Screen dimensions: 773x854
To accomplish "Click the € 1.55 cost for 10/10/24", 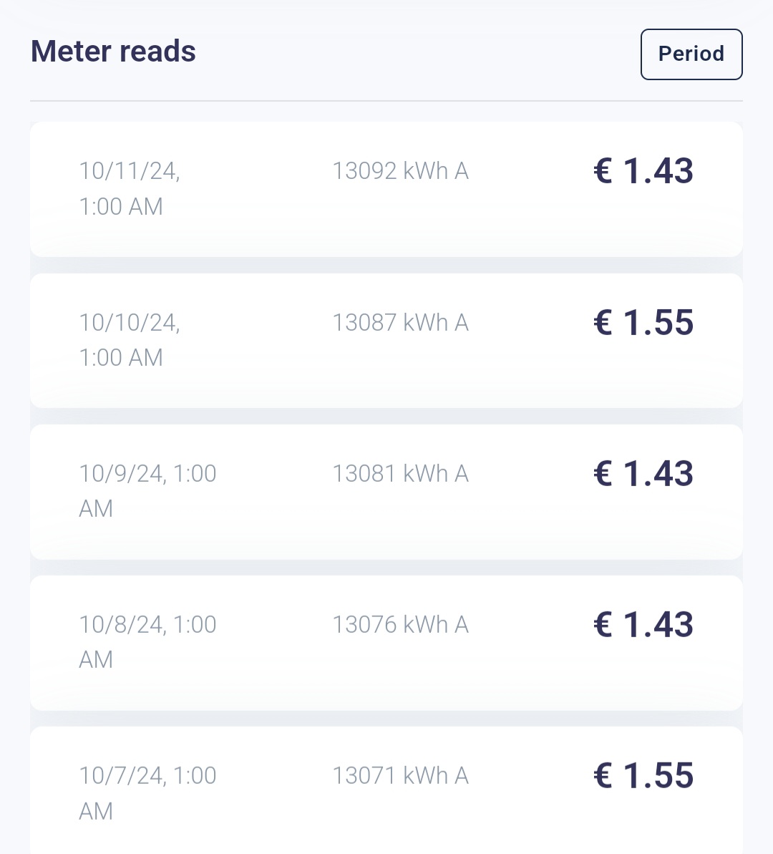I will point(643,323).
